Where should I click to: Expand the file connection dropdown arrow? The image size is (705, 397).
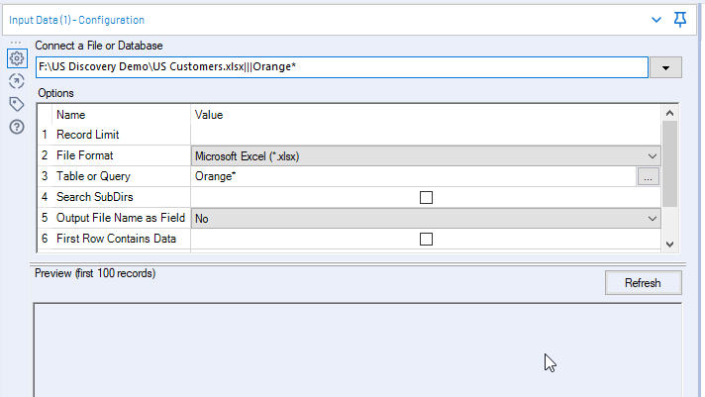coord(665,67)
